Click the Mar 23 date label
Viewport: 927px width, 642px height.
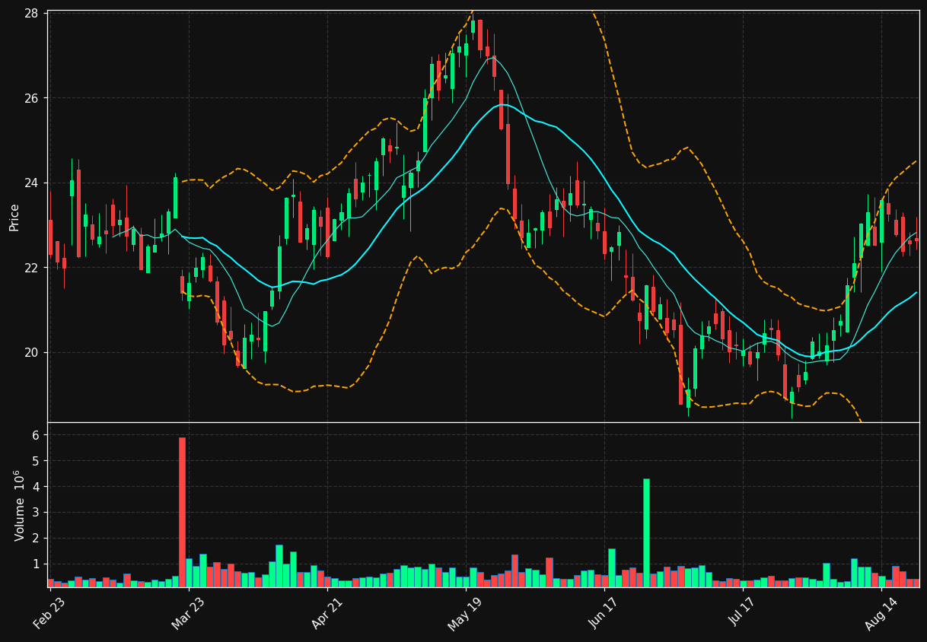(188, 613)
